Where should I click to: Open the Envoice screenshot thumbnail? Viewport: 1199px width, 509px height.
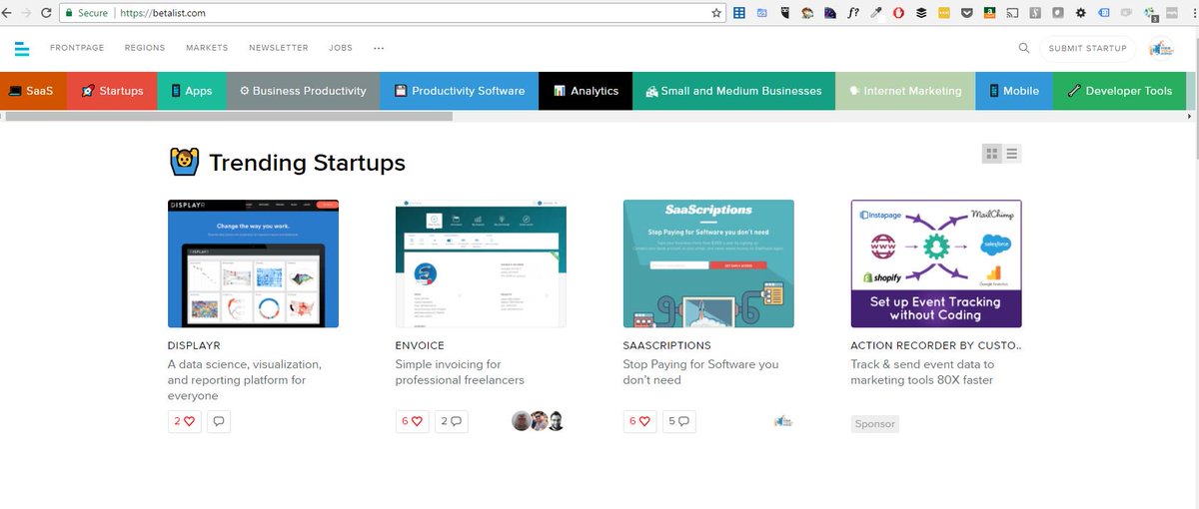click(x=481, y=263)
